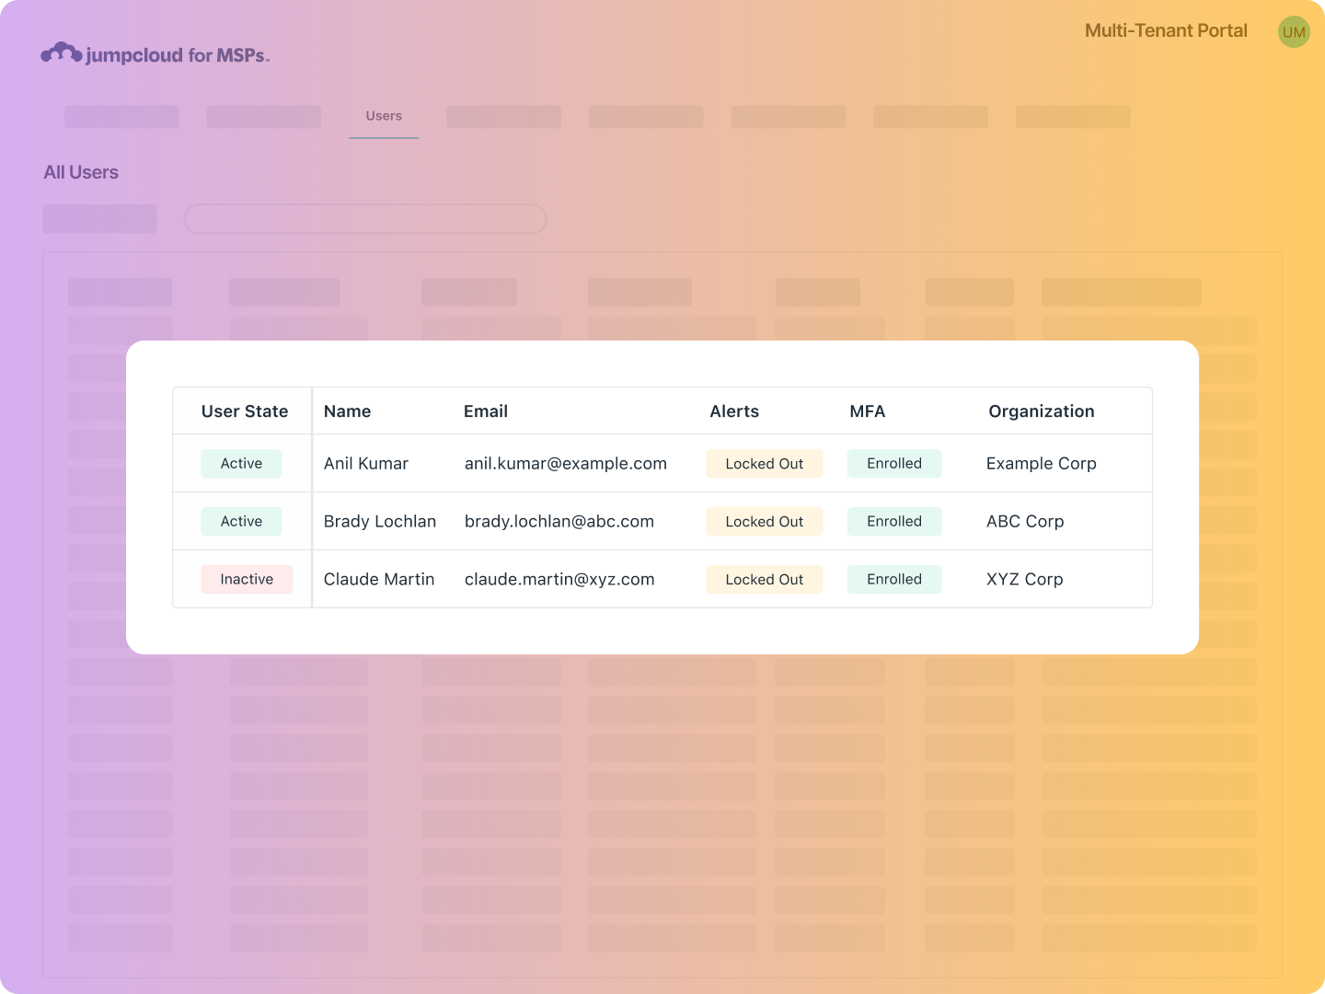Viewport: 1325px width, 994px height.
Task: Click the Example Corp organization cell
Action: (x=1042, y=464)
